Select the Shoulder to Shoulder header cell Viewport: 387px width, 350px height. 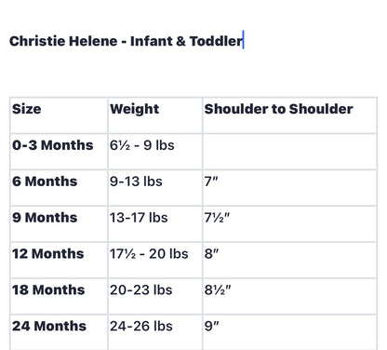289,115
